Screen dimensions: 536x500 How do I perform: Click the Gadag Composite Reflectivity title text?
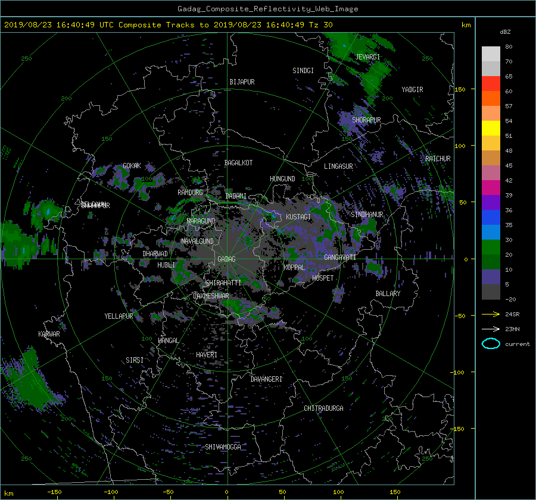[x=267, y=9]
